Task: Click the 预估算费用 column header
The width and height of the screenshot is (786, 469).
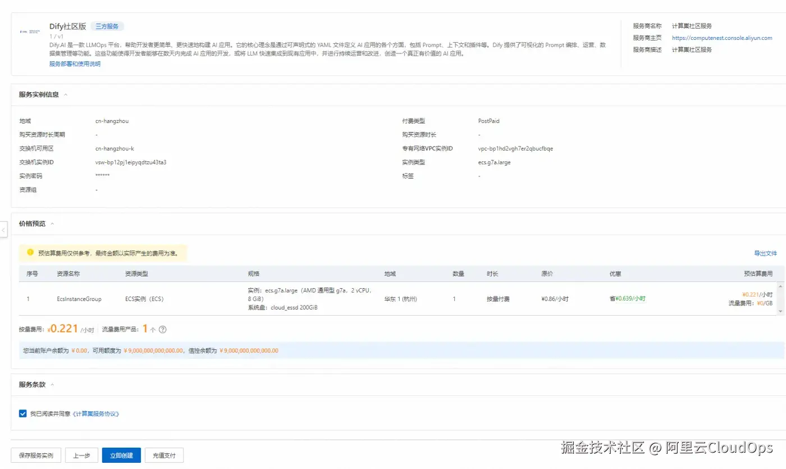Action: point(758,274)
